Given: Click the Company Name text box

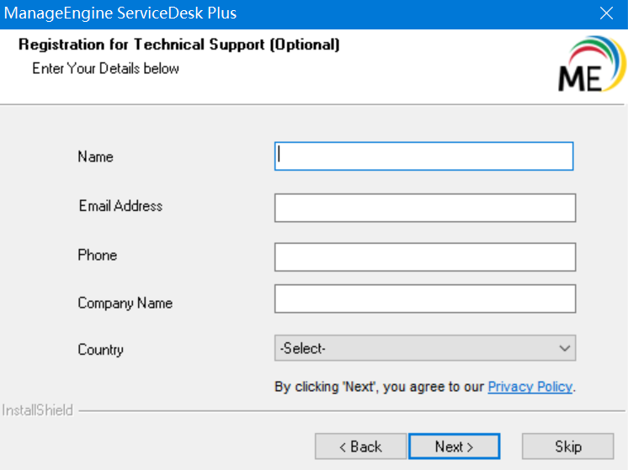Looking at the screenshot, I should 424,298.
